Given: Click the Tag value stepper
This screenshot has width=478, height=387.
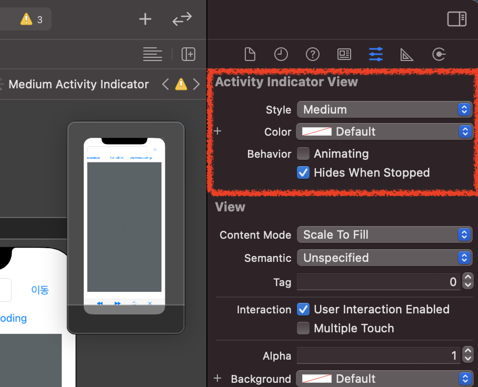Looking at the screenshot, I should coord(467,281).
